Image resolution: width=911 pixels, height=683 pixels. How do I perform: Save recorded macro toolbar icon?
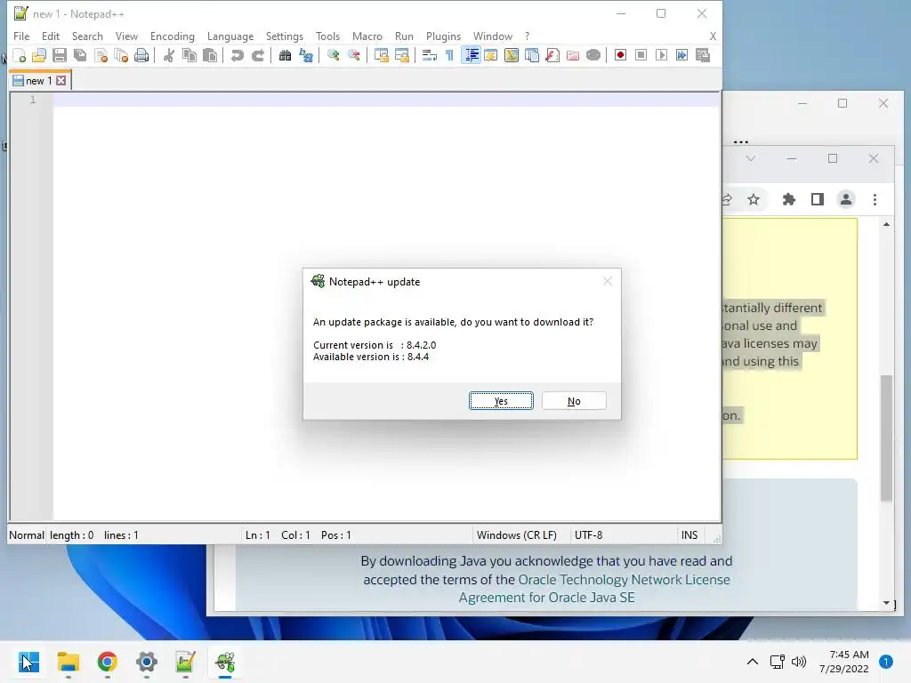pos(703,55)
